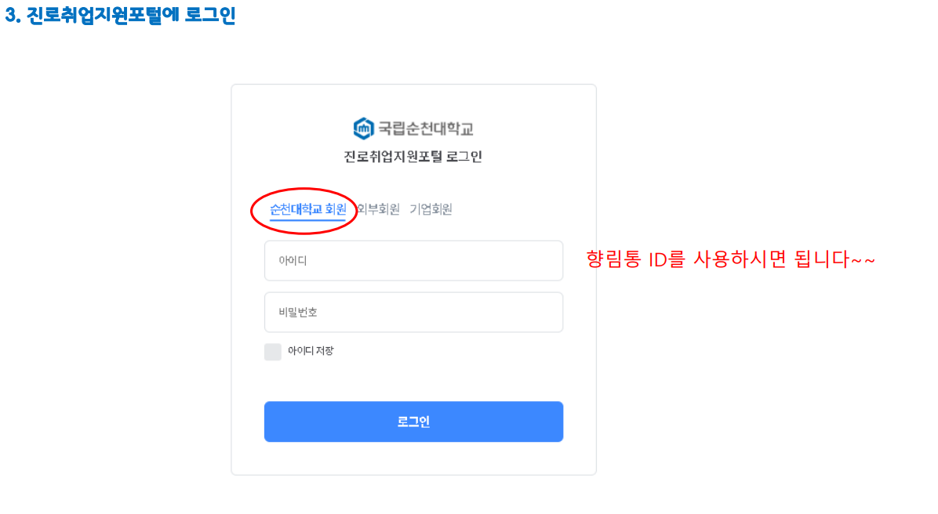Click the 국립순천대학교 hexagon logo icon
Screen dimensions: 938x514
(x=364, y=128)
